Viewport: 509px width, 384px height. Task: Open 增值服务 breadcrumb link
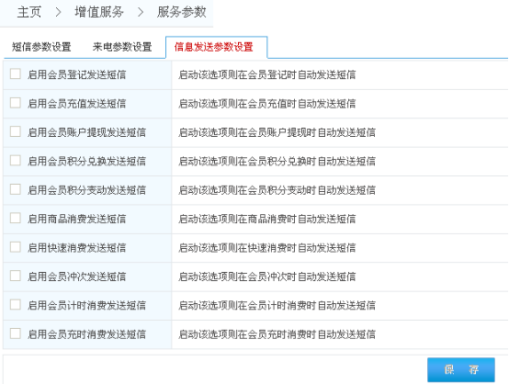click(x=99, y=12)
